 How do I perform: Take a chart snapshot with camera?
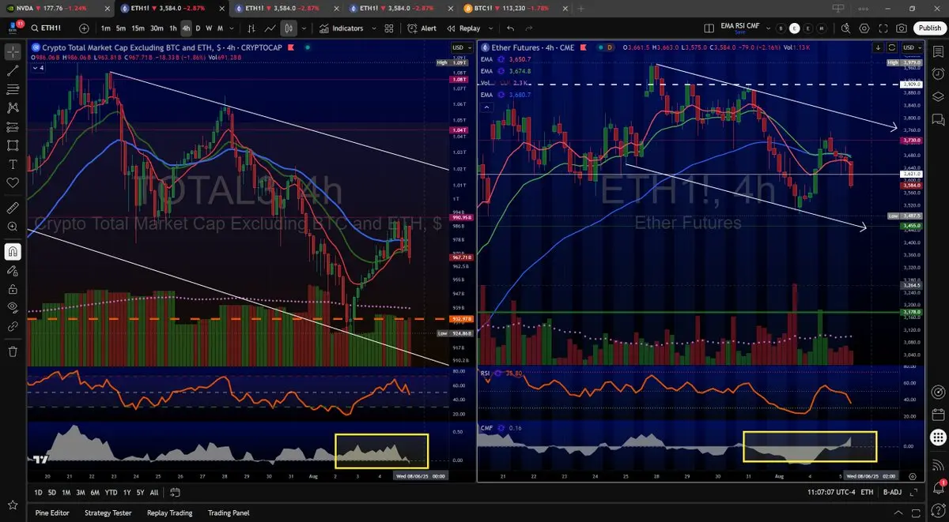902,28
